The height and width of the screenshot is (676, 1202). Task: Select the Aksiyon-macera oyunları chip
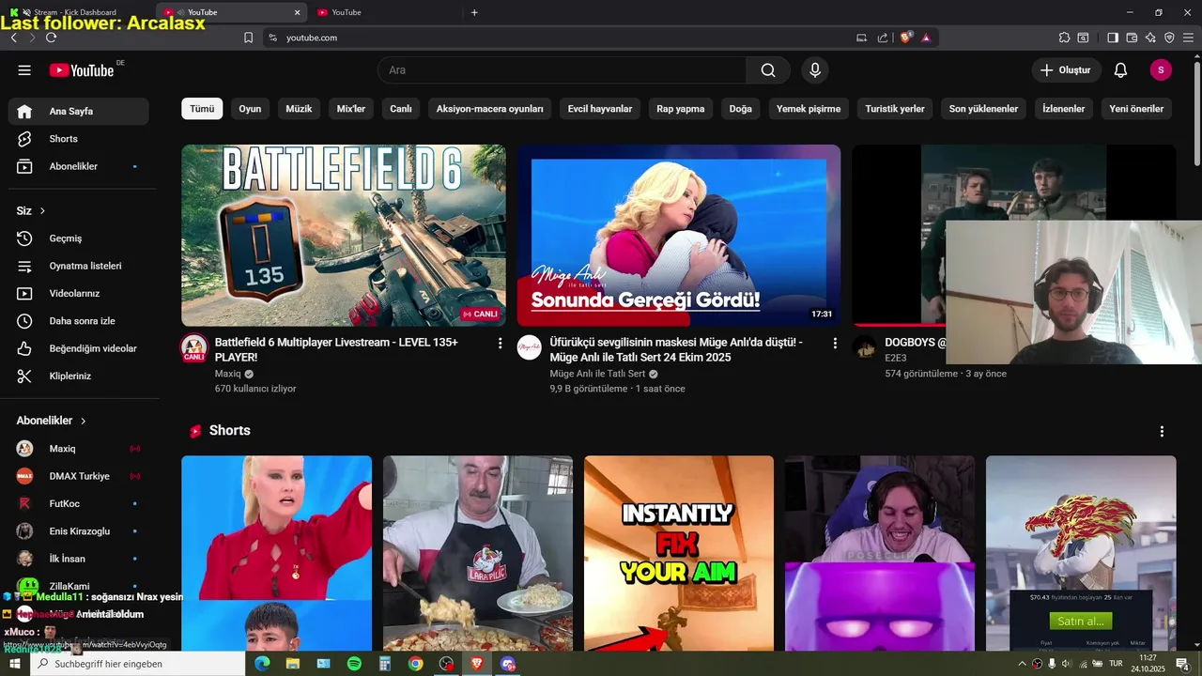(x=490, y=109)
